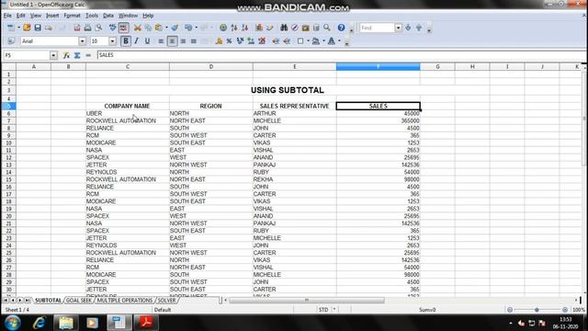Image resolution: width=588 pixels, height=331 pixels.
Task: Sort Ascending using the toolbar icon
Action: [x=234, y=28]
